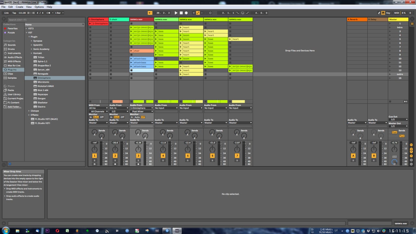Open track 3 Post Mixer dropdown
This screenshot has height=234, width=416.
click(141, 111)
